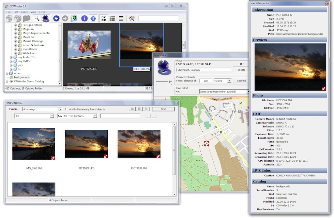This screenshot has width=334, height=218.
Task: Click the gear options button in GeoFinder
Action: coord(241,64)
